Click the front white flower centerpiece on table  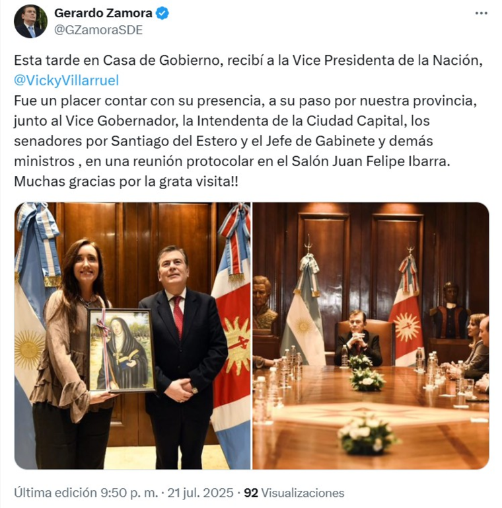point(366,434)
